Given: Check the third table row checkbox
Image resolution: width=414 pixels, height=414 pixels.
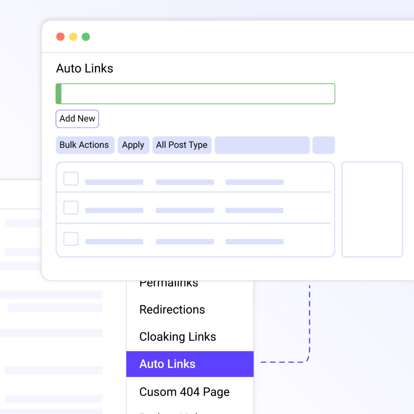Looking at the screenshot, I should 71,239.
